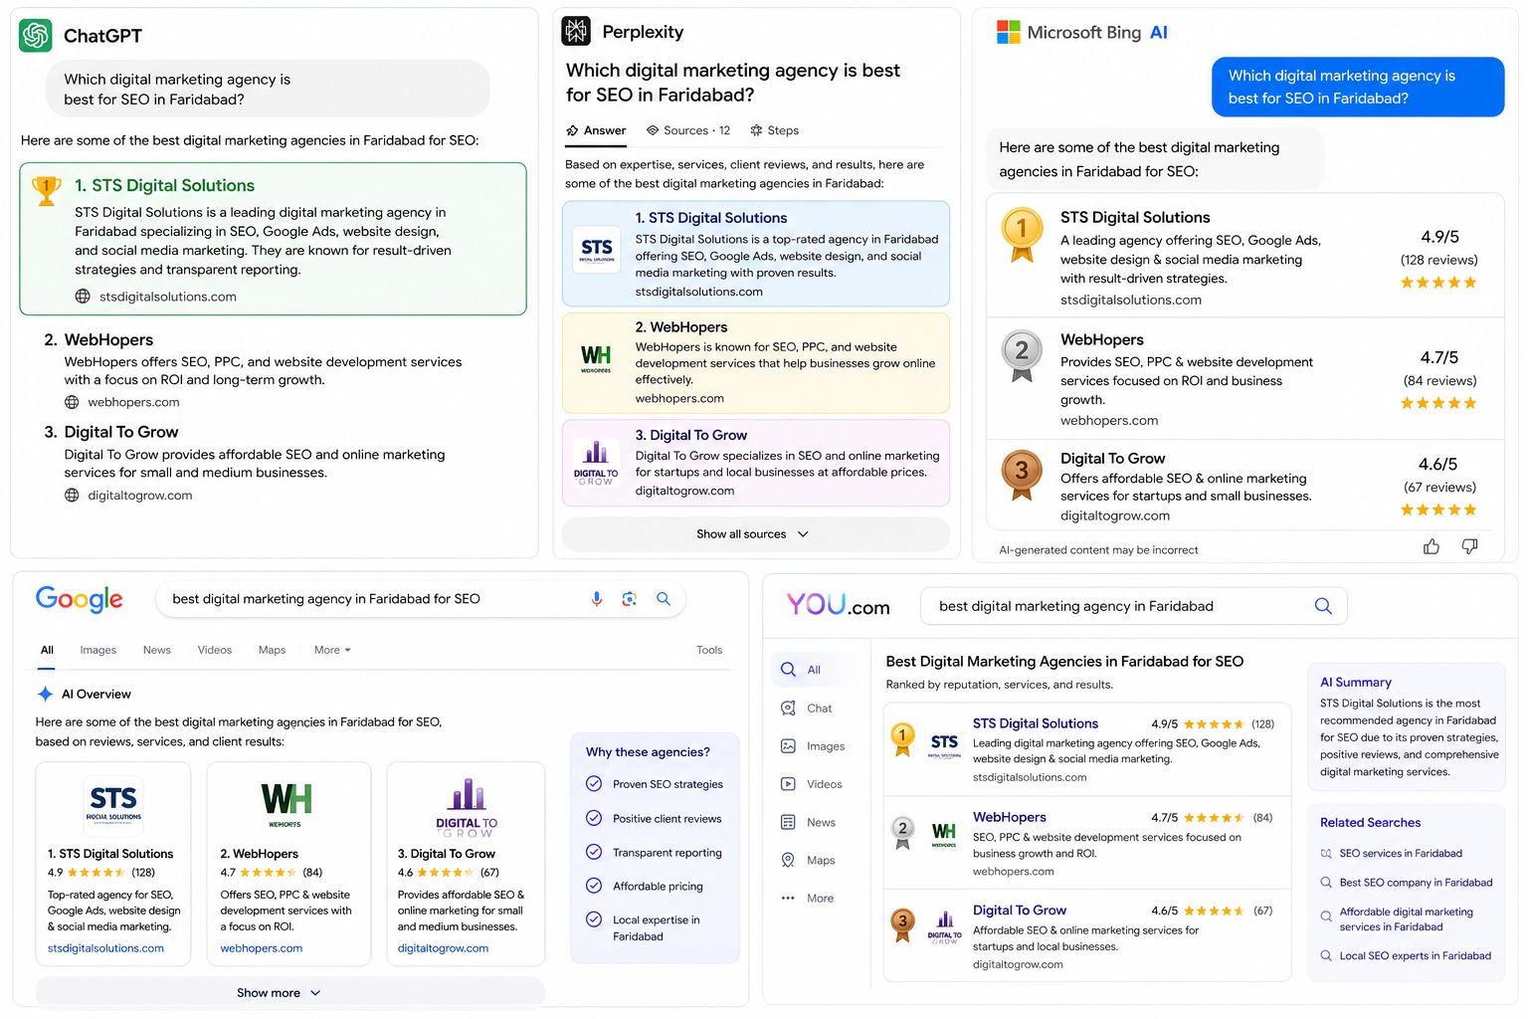1528x1019 pixels.
Task: Click related search Best SEO company in Faridabad
Action: pos(1416,883)
